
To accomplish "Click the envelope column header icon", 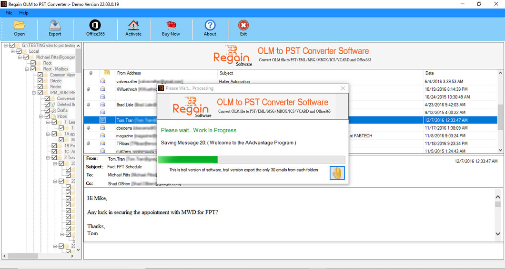I will pos(107,73).
